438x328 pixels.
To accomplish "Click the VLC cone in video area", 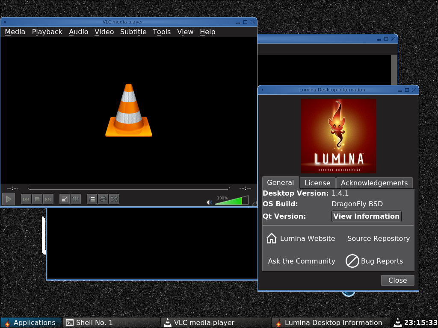I will pos(128,110).
